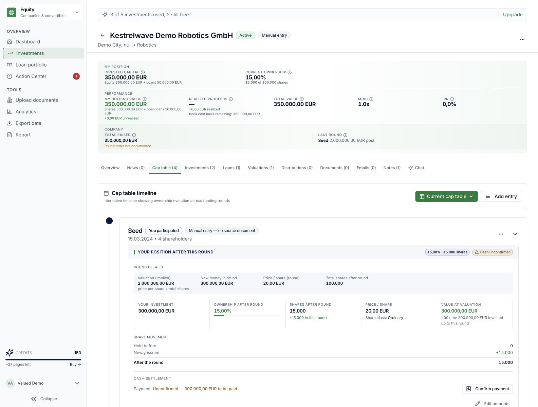Click Edit amounts
Viewport: 538px width, 407px height.
492,404
